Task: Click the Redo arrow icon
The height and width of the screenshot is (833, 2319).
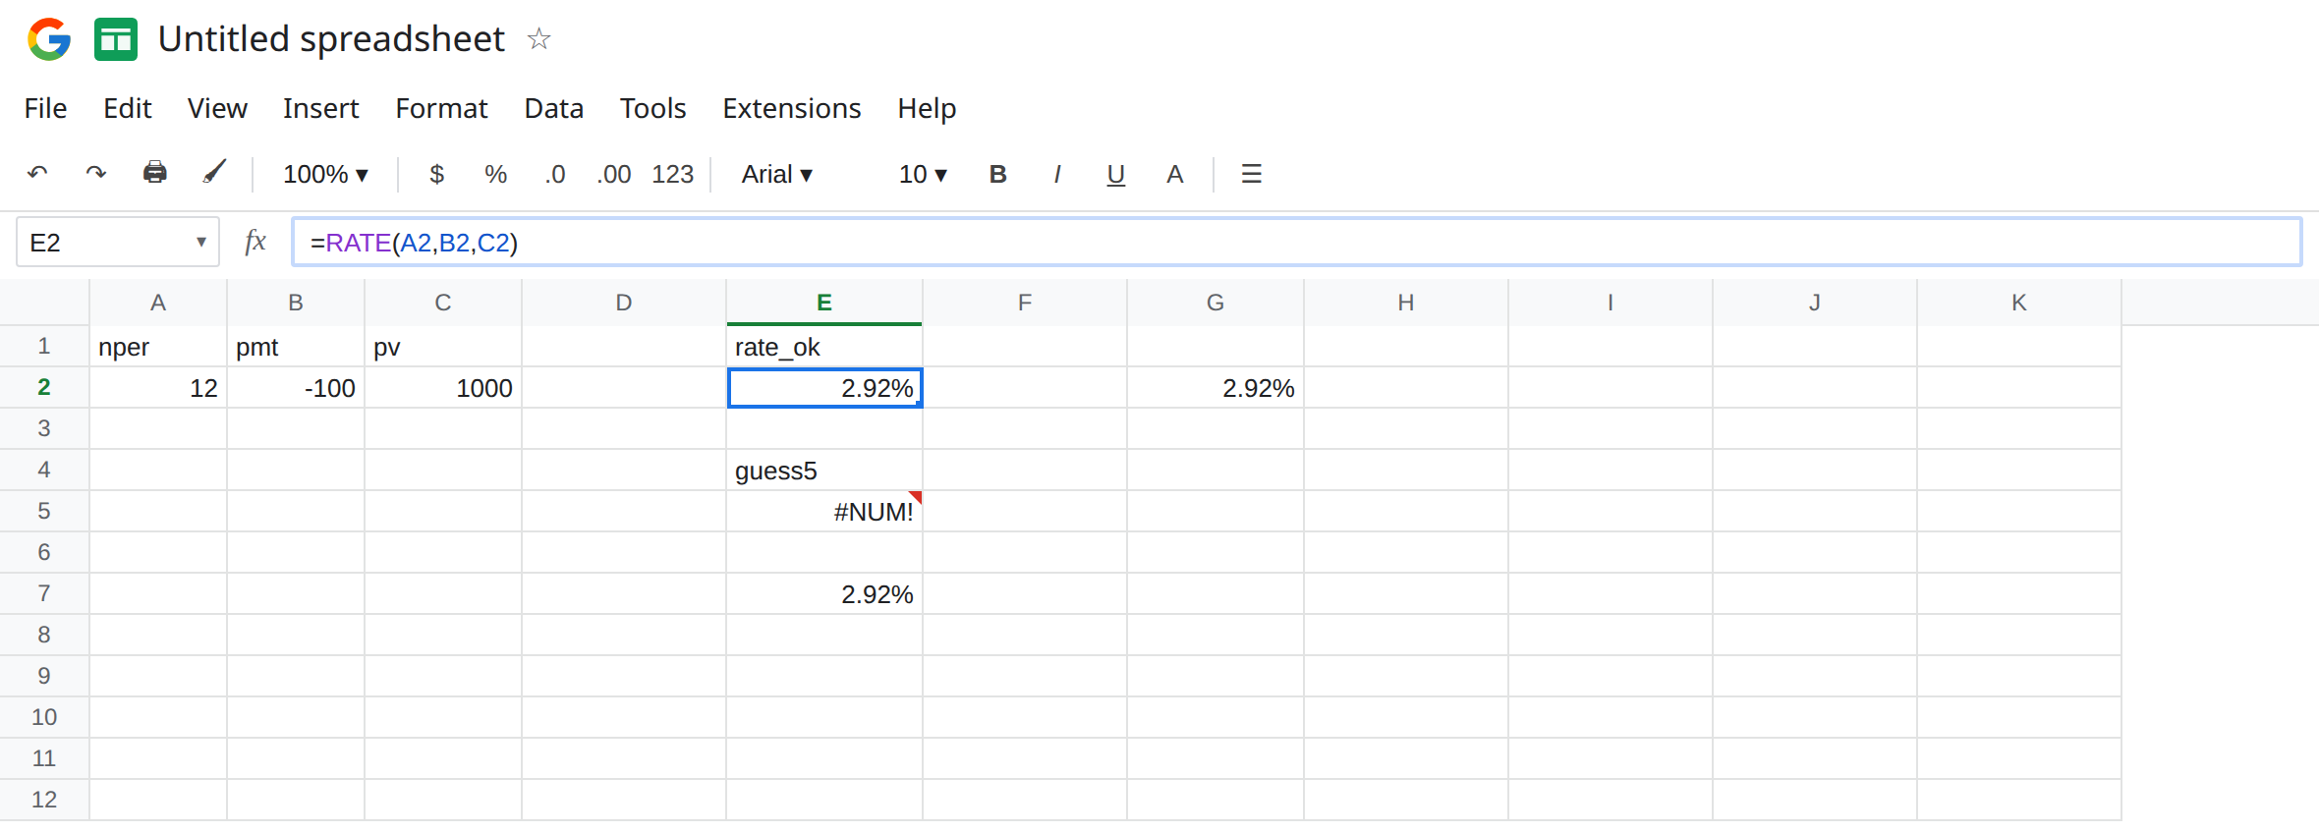Action: 95,174
